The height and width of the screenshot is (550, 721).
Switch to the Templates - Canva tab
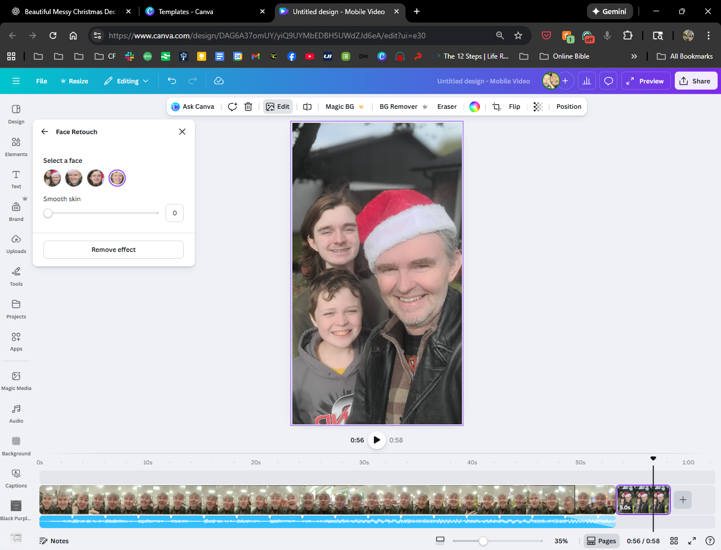[x=185, y=11]
